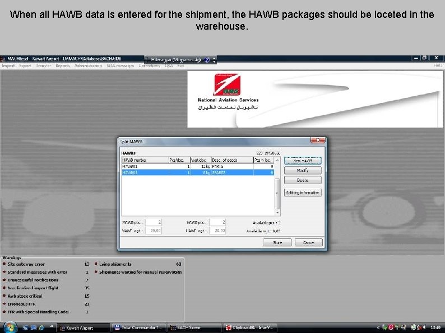
Task: Click Shipments waiting for manual reservation
Action: (140, 272)
